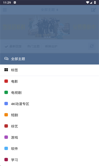
Task: Click the purple swatch beside 游戏
Action: 6,137
